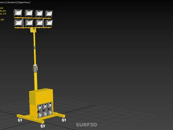Click the 960 statistics value
The width and height of the screenshot is (173, 130).
2,19
